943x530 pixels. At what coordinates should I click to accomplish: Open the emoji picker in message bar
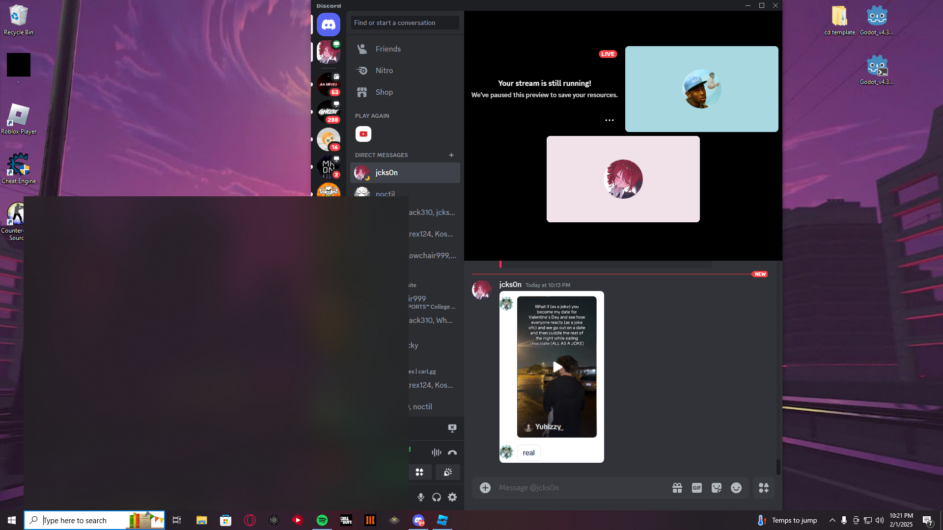(736, 488)
